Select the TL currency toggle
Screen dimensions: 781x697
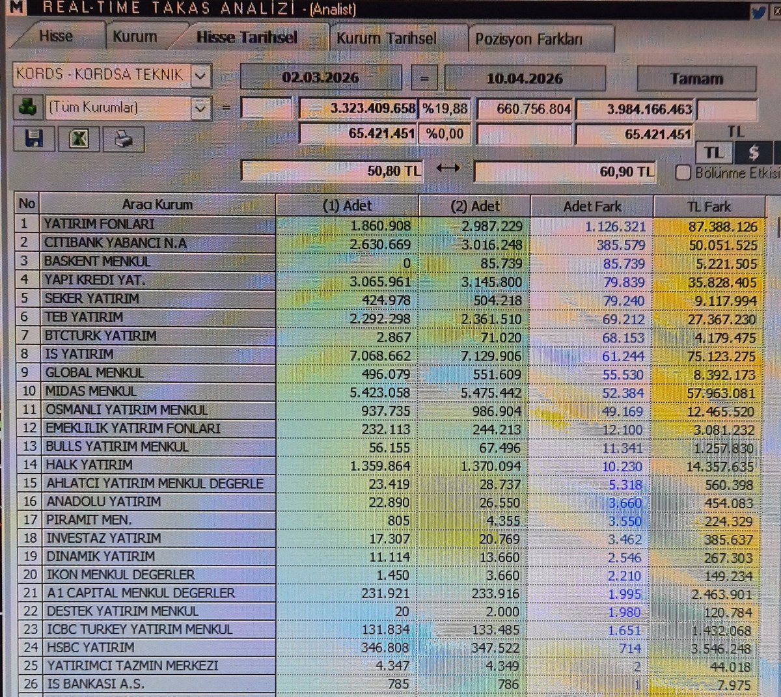(x=713, y=153)
